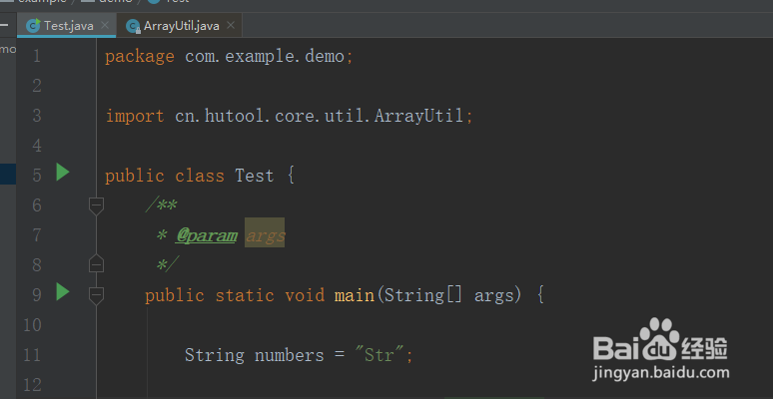Collapse the Javadoc comment start fold
Viewport: 773px width, 399px height.
pos(96,205)
